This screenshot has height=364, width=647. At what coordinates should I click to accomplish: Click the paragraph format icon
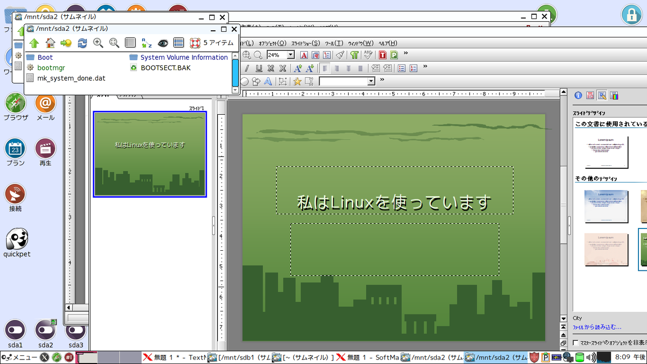[x=315, y=55]
